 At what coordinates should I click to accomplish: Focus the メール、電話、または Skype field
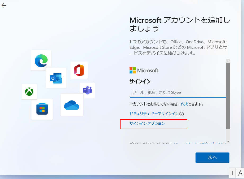(x=178, y=92)
